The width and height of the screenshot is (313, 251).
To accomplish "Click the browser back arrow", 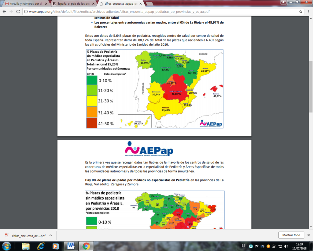I will 4,12.
